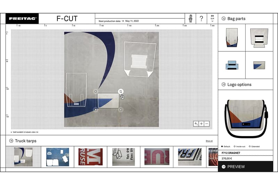Zoom in with the plus button

(x=201, y=124)
